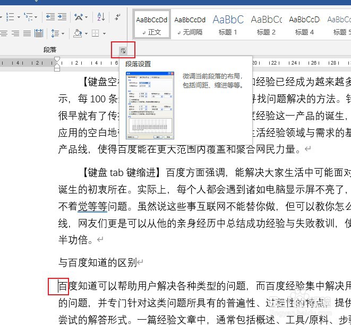Apply distributed alignment
The height and width of the screenshot is (325, 351).
39,33
